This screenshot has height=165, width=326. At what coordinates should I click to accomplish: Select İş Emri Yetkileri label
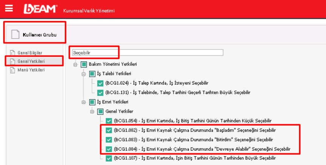(113, 102)
